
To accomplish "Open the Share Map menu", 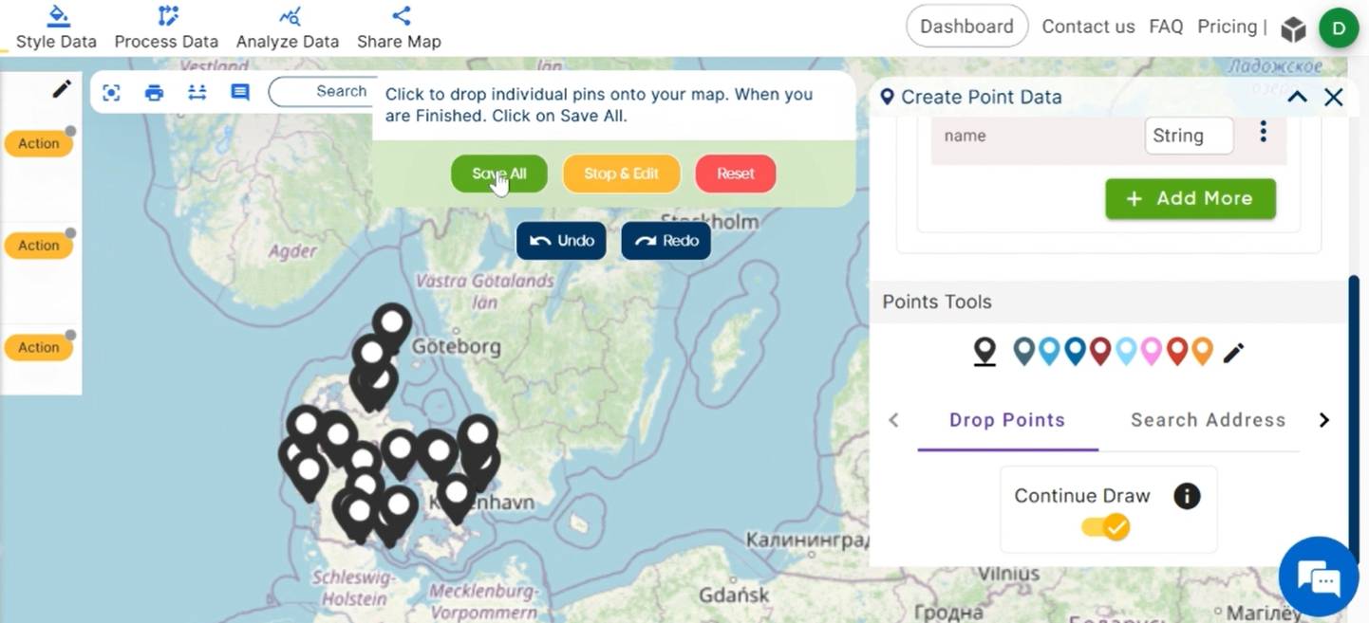I will [x=399, y=27].
